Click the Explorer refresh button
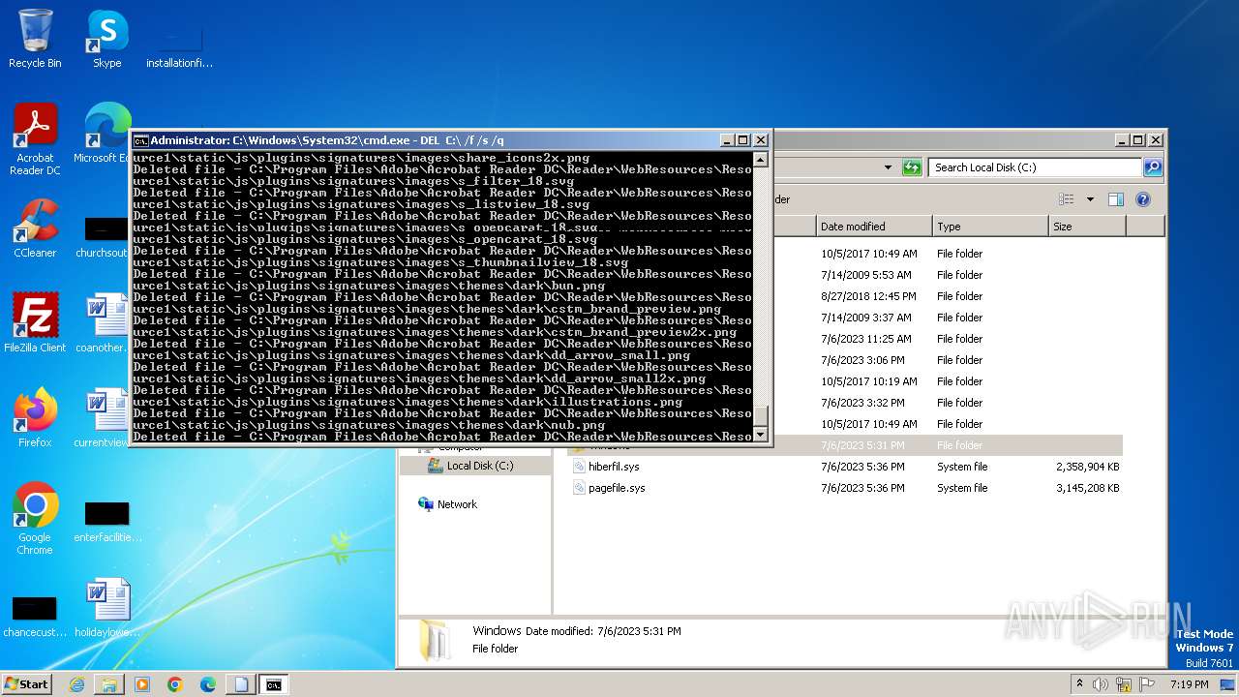1239x697 pixels. tap(912, 167)
